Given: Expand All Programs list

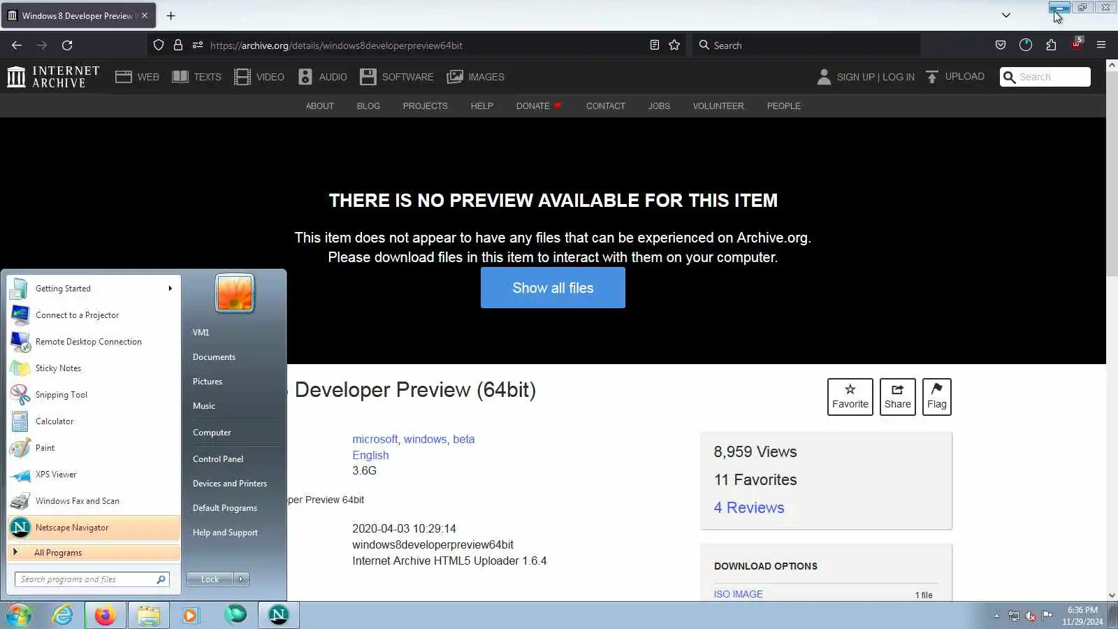Looking at the screenshot, I should tap(94, 553).
